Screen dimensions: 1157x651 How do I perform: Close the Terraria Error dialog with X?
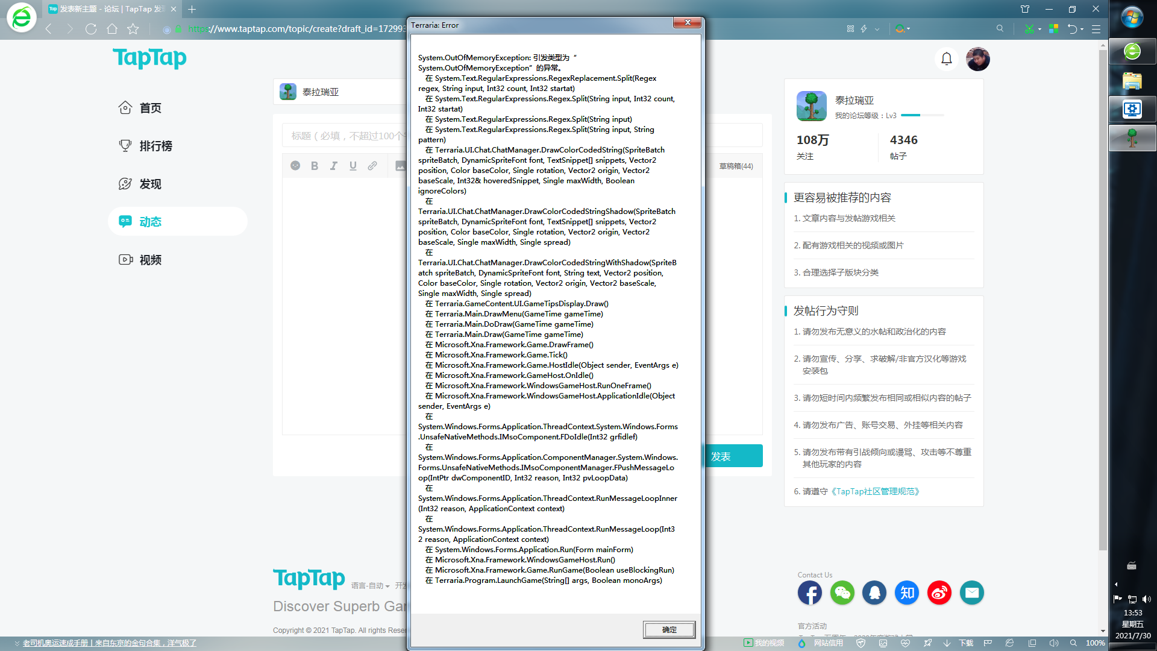(687, 22)
